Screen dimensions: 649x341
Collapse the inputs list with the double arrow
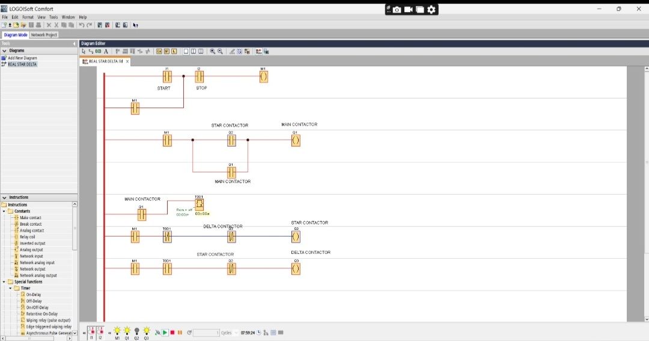[x=84, y=333]
